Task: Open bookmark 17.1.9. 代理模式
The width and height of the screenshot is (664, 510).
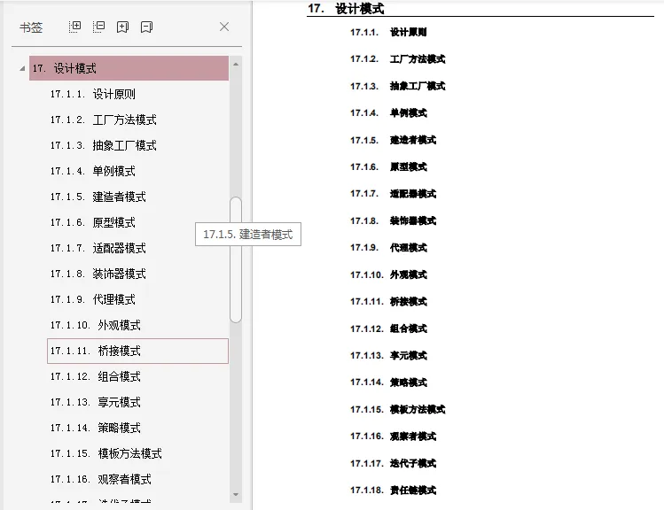Action: 93,299
